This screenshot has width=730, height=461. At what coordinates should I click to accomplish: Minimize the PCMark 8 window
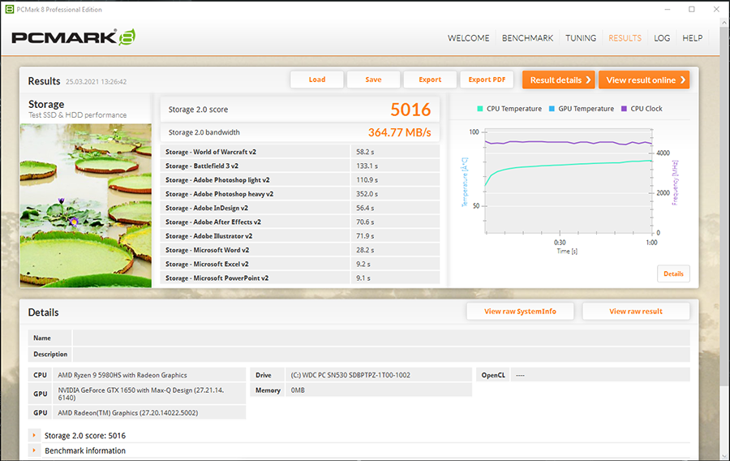pyautogui.click(x=668, y=9)
